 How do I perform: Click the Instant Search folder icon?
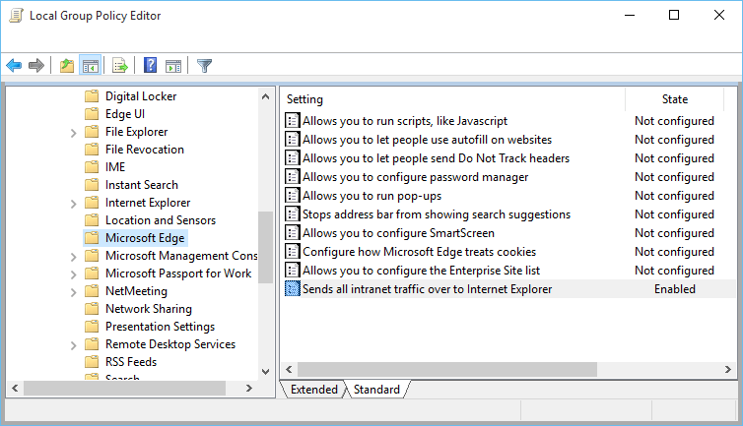point(92,185)
